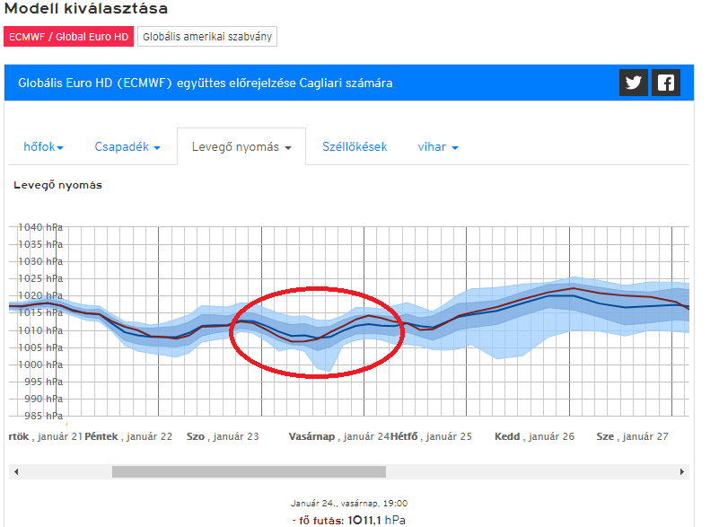Image resolution: width=719 pixels, height=527 pixels.
Task: Open the Levegő nyomás dropdown
Action: pyautogui.click(x=241, y=147)
